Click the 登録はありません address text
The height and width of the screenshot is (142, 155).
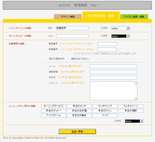(80, 59)
